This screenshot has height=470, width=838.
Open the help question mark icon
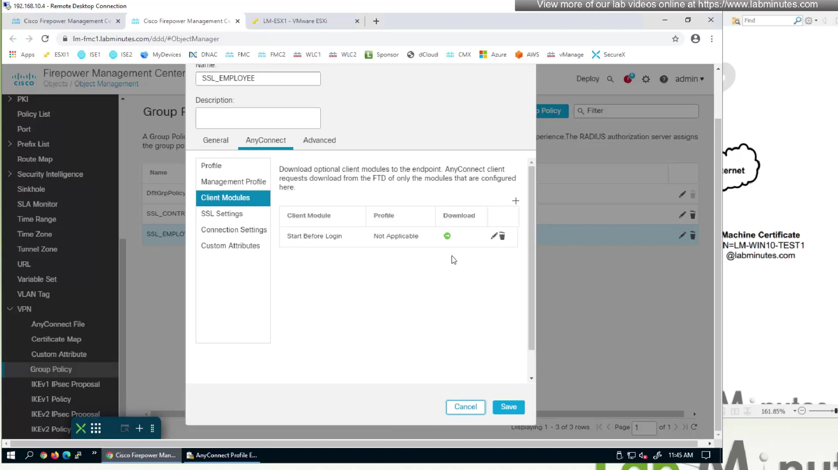point(664,79)
